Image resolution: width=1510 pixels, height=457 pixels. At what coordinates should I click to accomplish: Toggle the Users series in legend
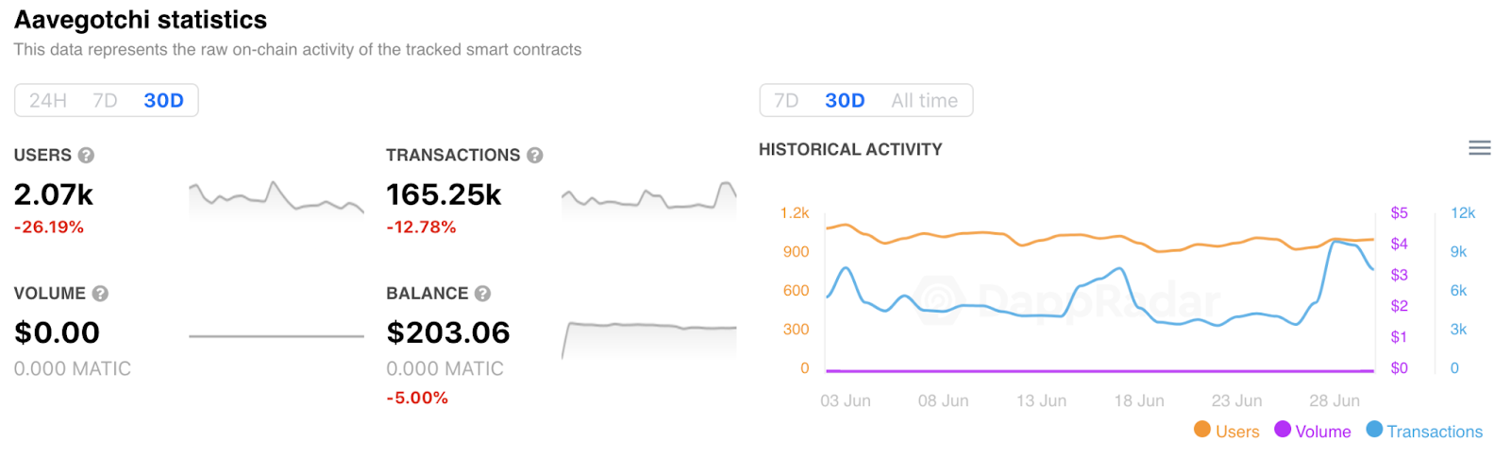pyautogui.click(x=1237, y=432)
